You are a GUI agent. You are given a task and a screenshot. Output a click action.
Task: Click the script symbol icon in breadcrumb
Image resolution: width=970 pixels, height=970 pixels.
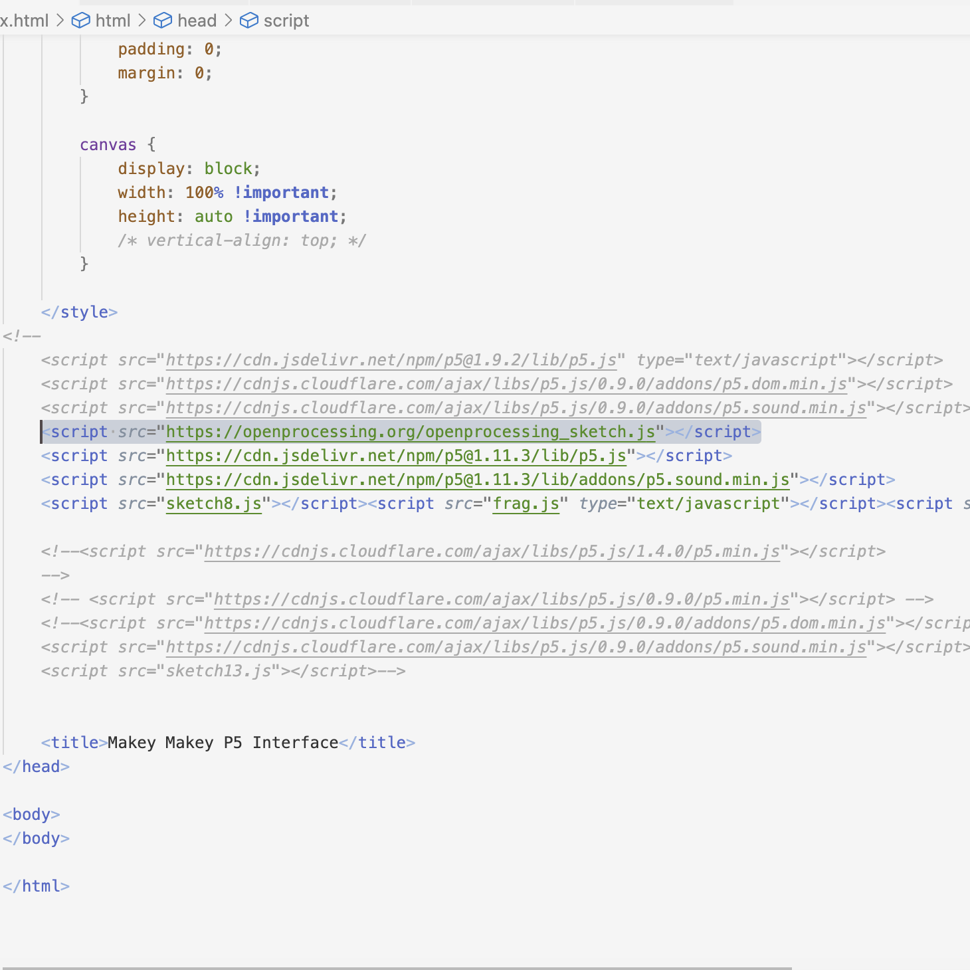pos(249,21)
